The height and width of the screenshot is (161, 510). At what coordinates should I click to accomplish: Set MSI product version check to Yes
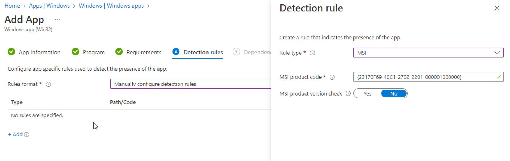367,94
